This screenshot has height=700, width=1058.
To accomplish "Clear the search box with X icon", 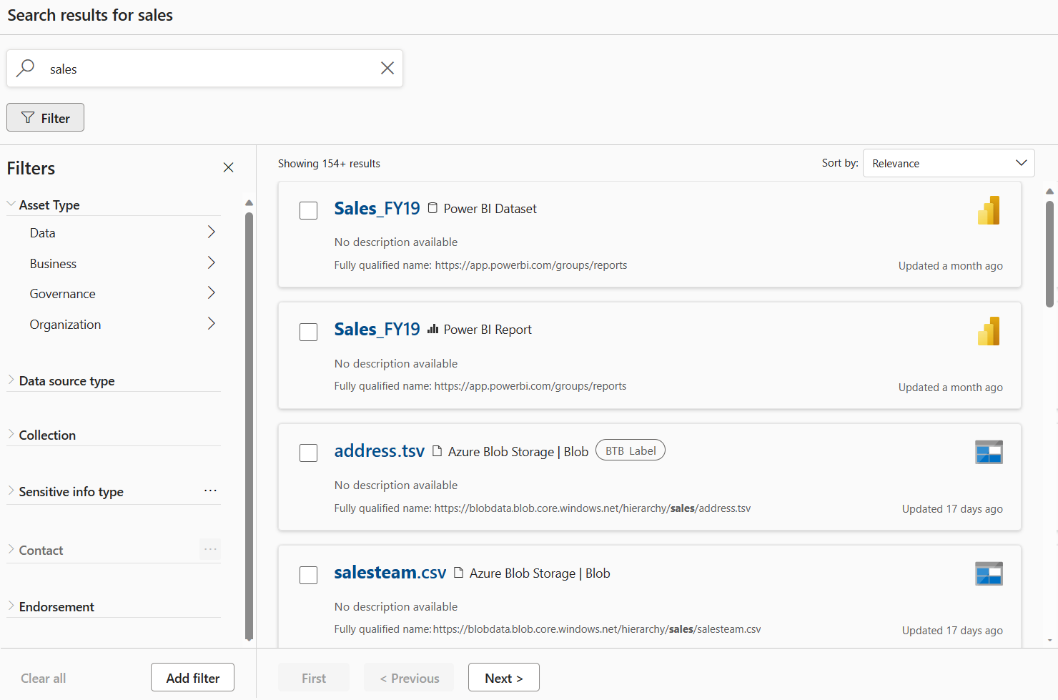I will click(387, 68).
